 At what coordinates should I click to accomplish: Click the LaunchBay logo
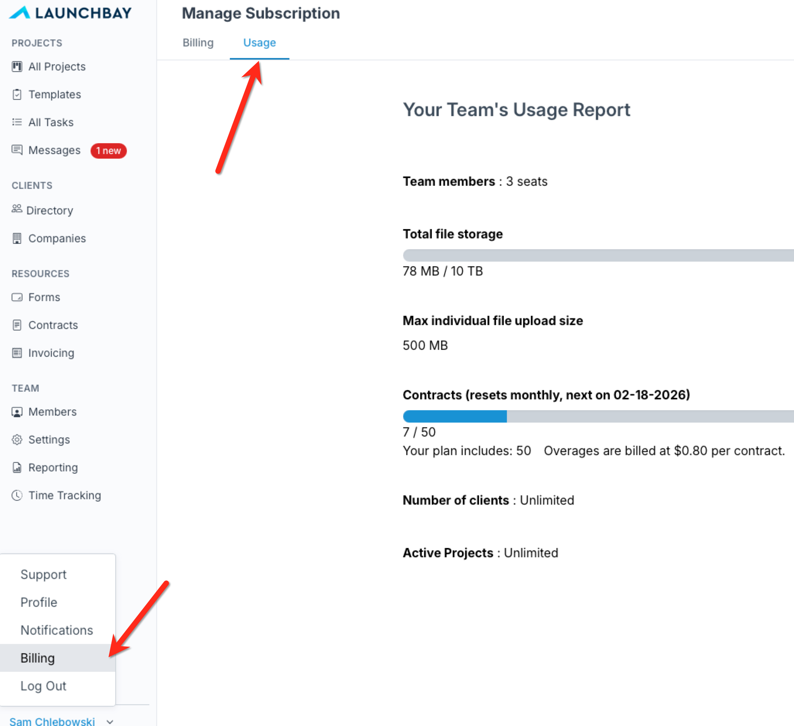click(70, 13)
